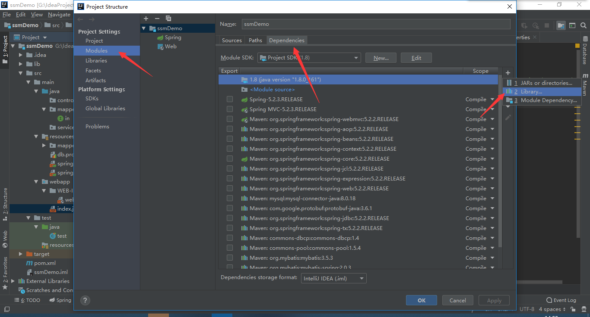This screenshot has width=590, height=317.
Task: Click the module Name input field
Action: [376, 24]
